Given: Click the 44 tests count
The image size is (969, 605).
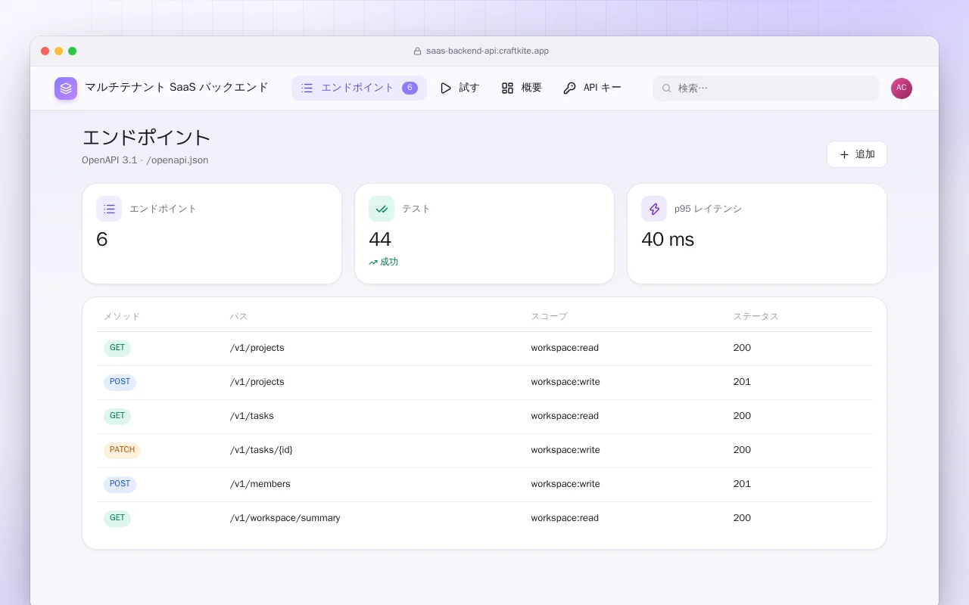Looking at the screenshot, I should (x=380, y=240).
